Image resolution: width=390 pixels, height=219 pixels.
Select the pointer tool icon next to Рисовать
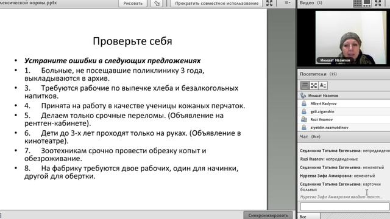point(157,3)
